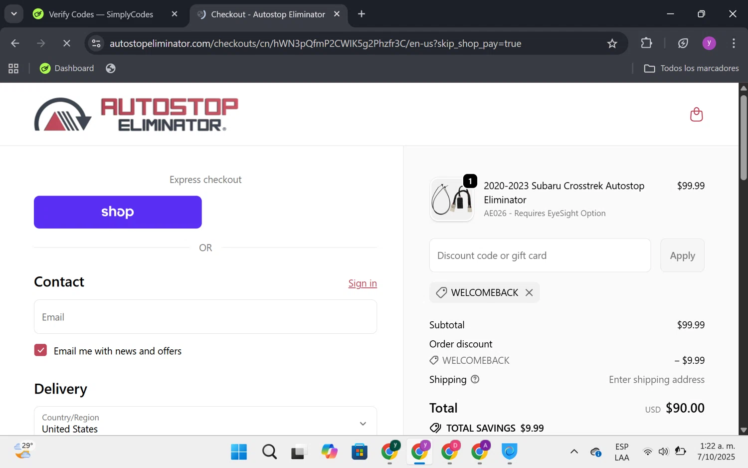Click the OneDrive cloud tray icon
The height and width of the screenshot is (468, 748).
pos(596,452)
